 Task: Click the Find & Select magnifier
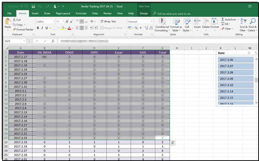coord(253,22)
